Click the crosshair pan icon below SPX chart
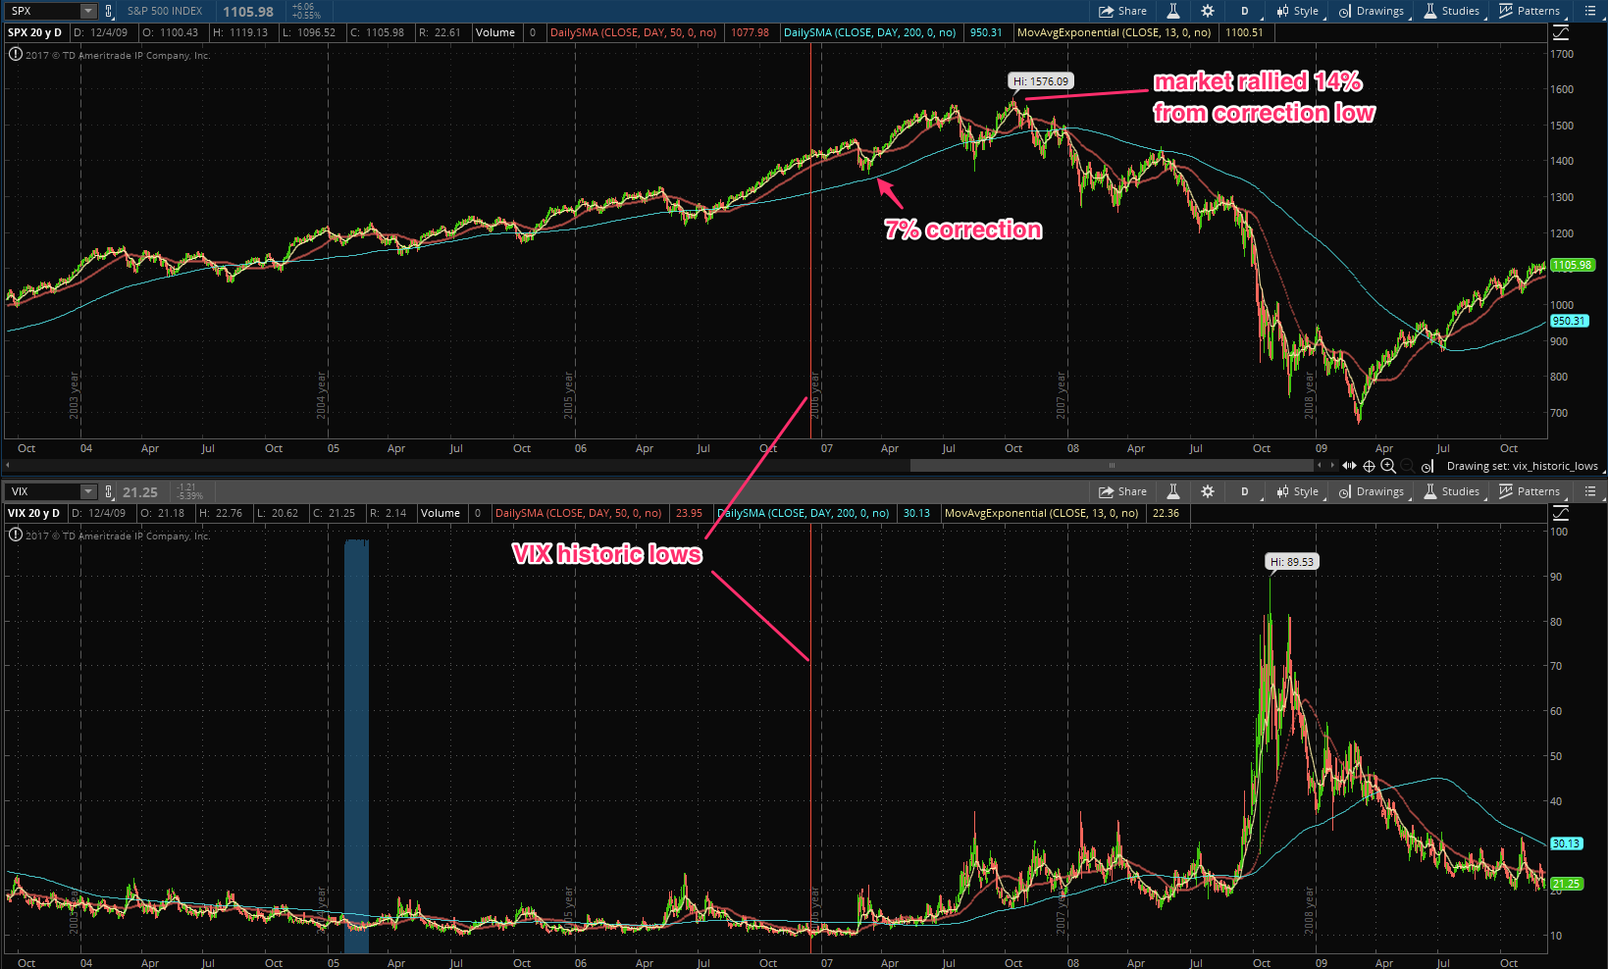 (x=1369, y=466)
